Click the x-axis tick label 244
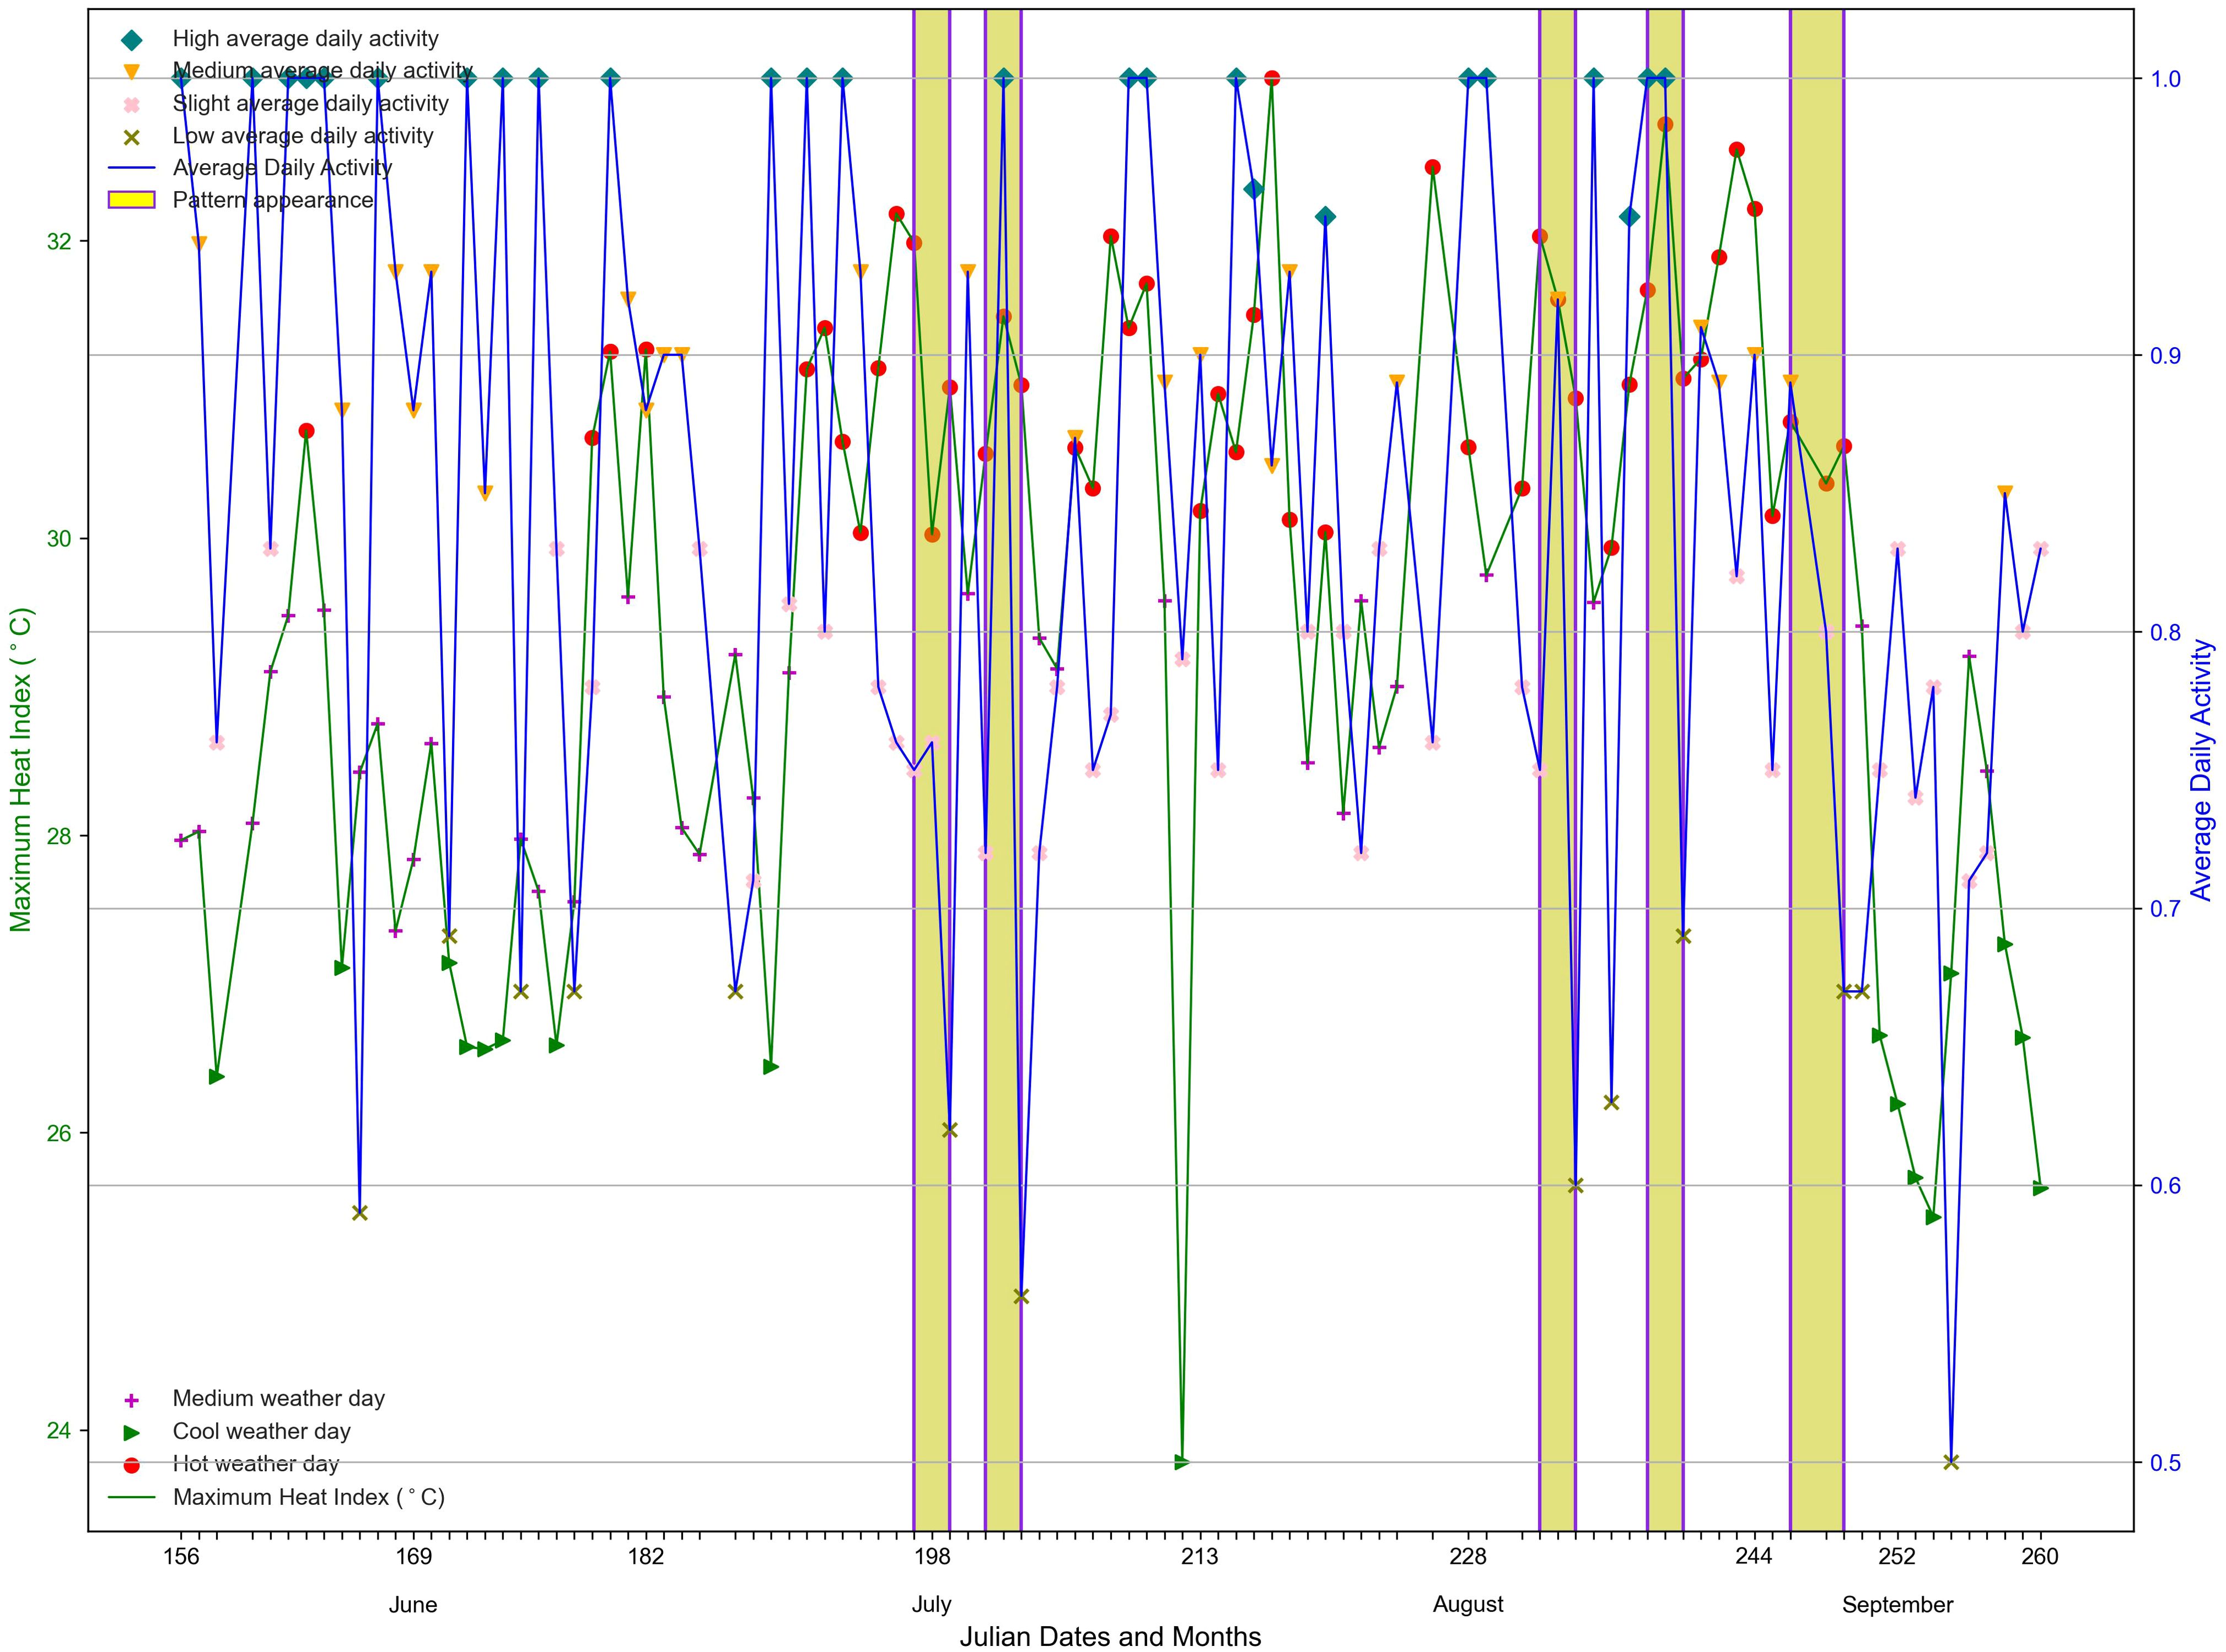Viewport: 2226px width, 1652px height. point(1754,1557)
